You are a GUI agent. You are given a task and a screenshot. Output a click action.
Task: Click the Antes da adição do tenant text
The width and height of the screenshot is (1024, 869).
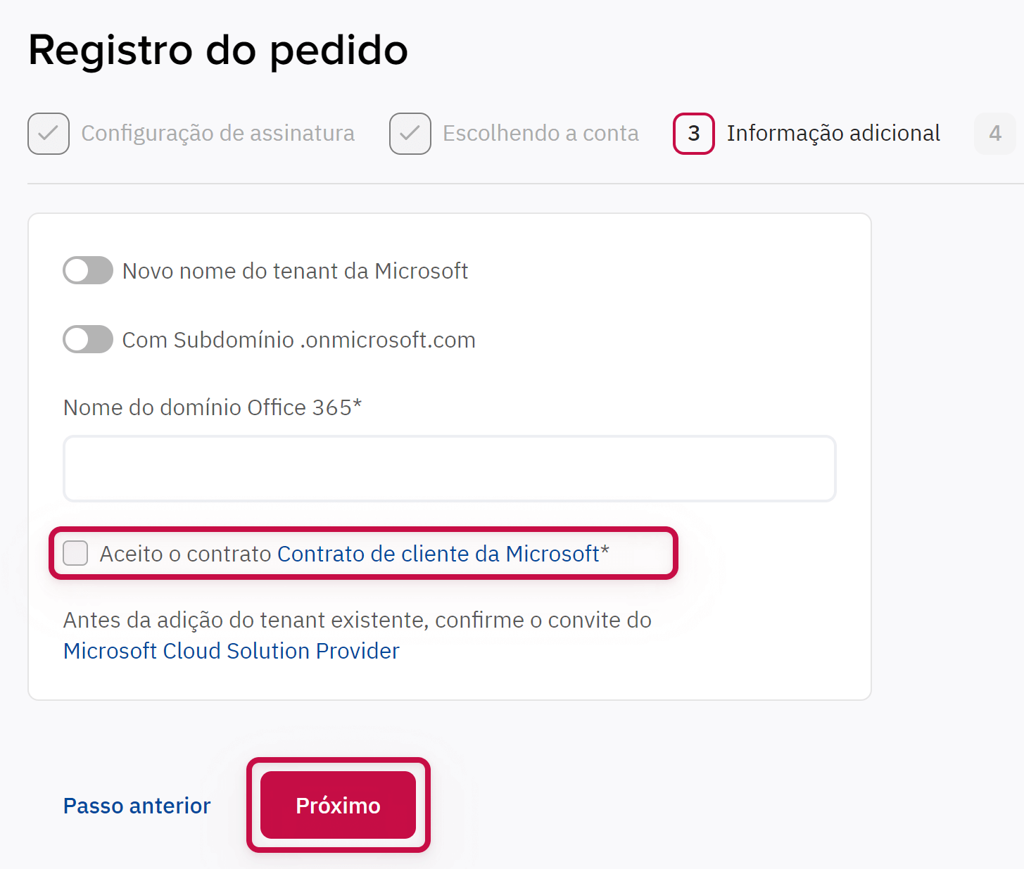[358, 621]
